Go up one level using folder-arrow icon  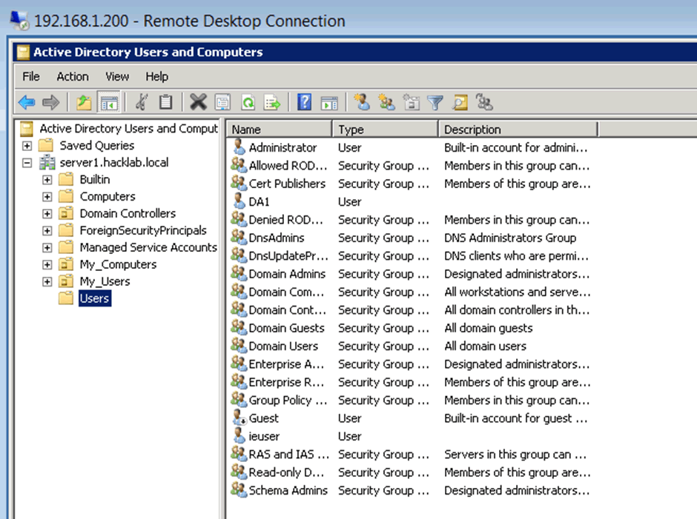click(84, 103)
